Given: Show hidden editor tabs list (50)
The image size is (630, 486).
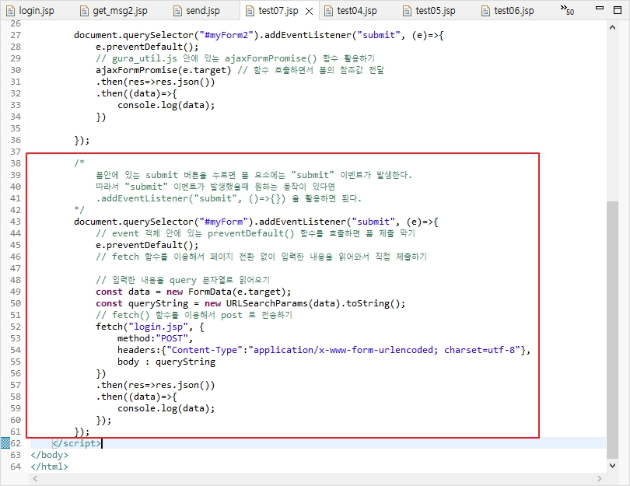Looking at the screenshot, I should pyautogui.click(x=567, y=9).
